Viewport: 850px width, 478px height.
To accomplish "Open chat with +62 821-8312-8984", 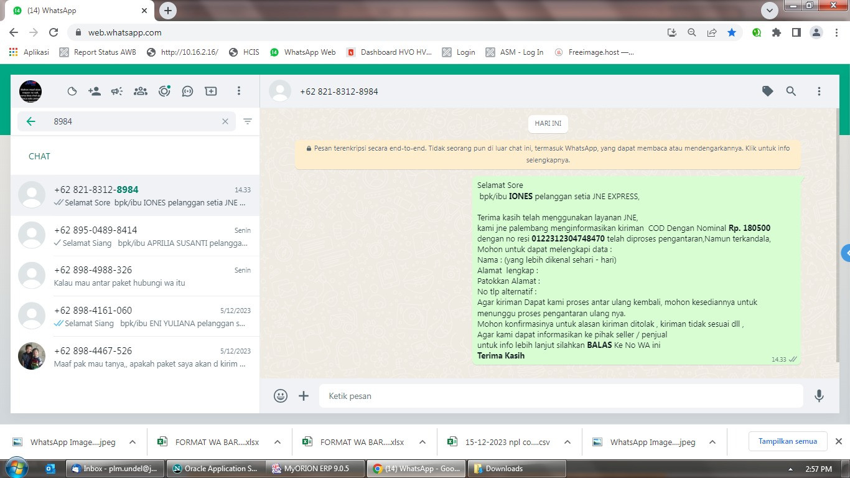I will tap(135, 195).
